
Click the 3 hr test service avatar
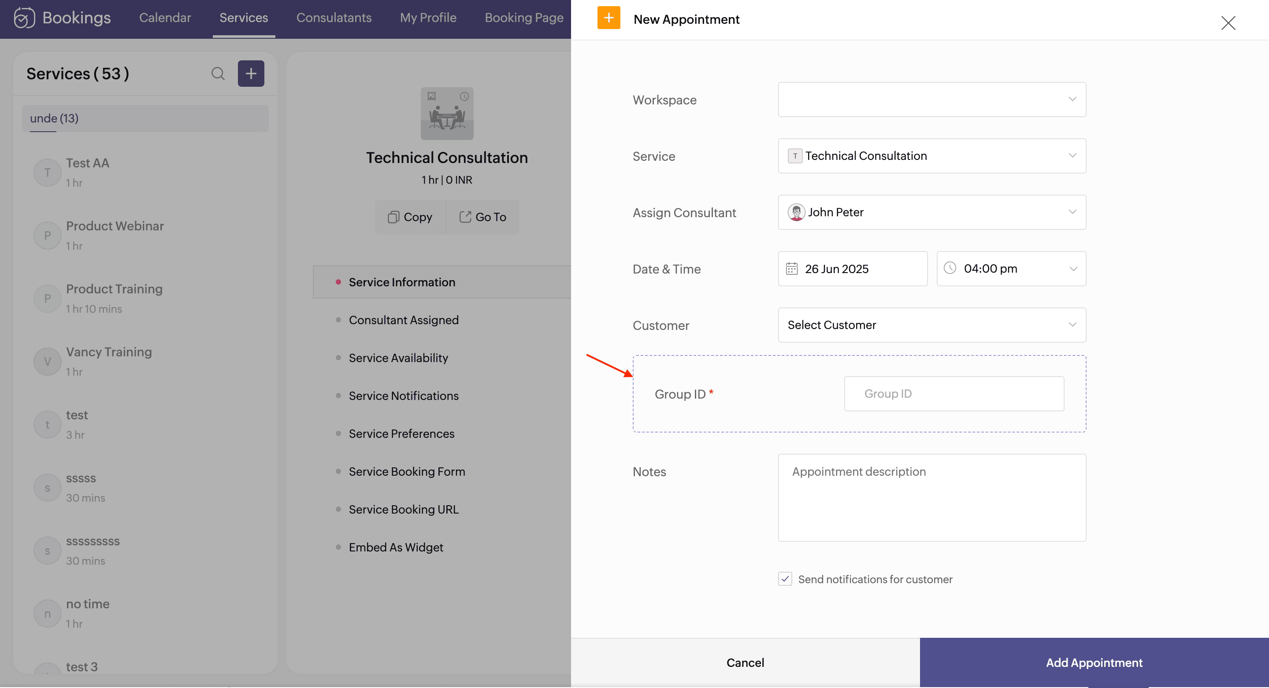[47, 425]
